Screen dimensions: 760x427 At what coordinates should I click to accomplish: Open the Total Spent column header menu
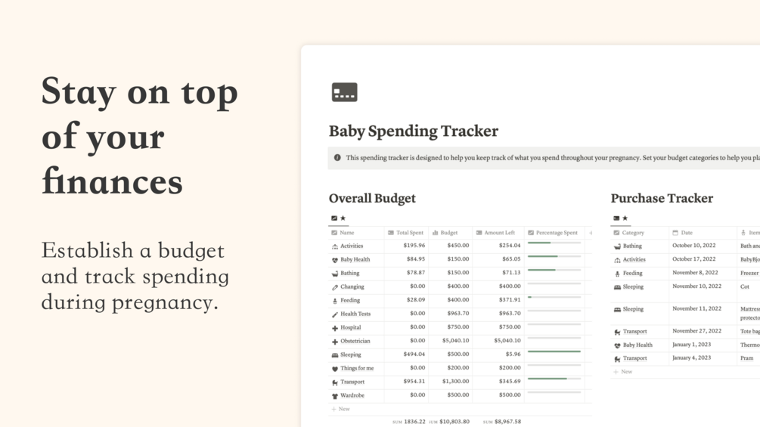coord(406,233)
